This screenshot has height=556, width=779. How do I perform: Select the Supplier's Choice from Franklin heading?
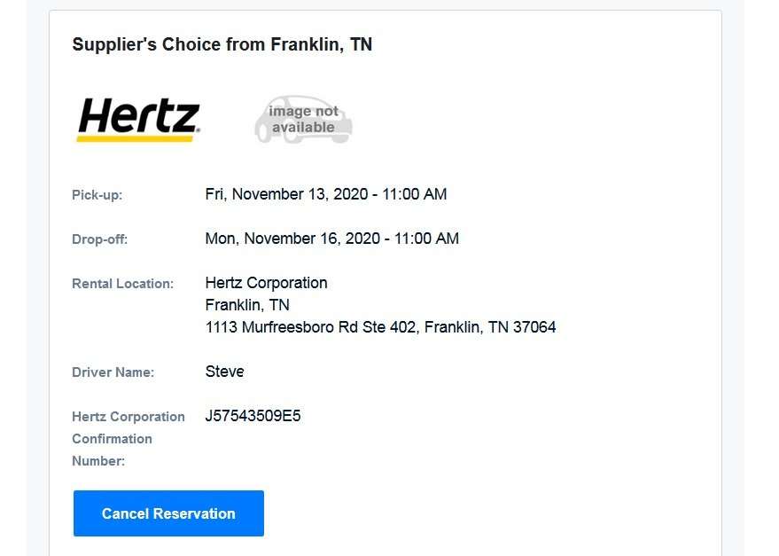[222, 44]
